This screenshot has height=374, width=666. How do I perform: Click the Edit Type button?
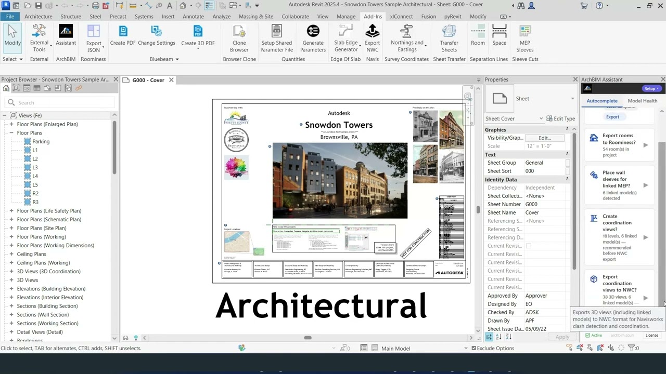click(560, 118)
